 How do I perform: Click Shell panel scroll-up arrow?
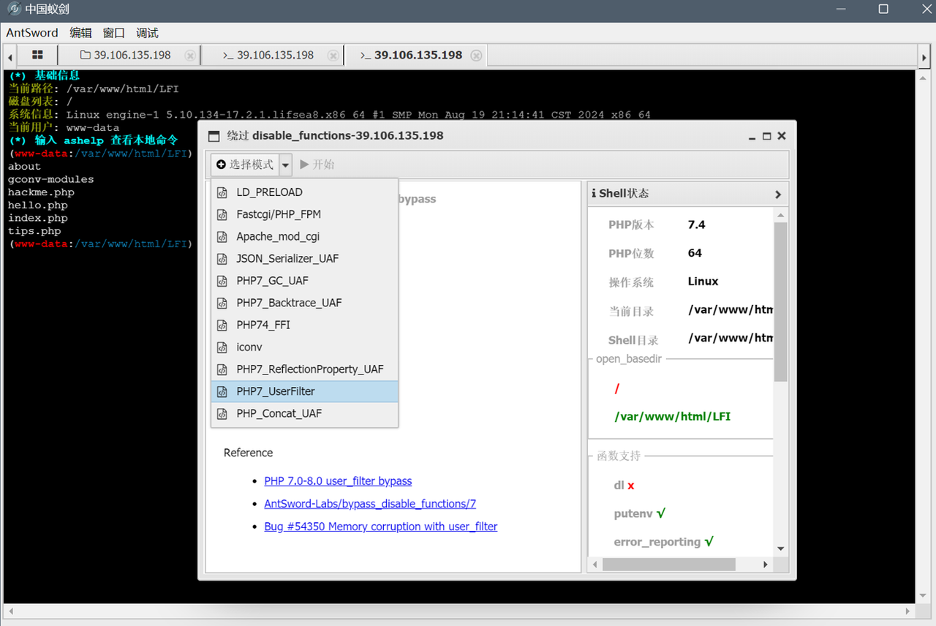click(x=780, y=215)
